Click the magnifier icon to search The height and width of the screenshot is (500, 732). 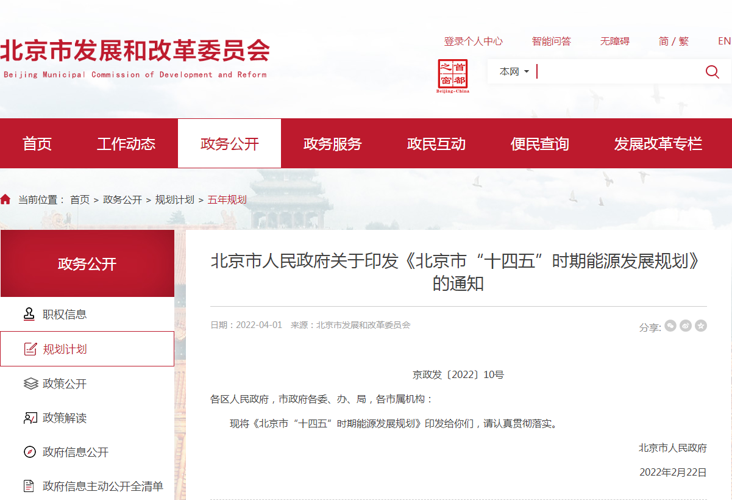[x=712, y=71]
